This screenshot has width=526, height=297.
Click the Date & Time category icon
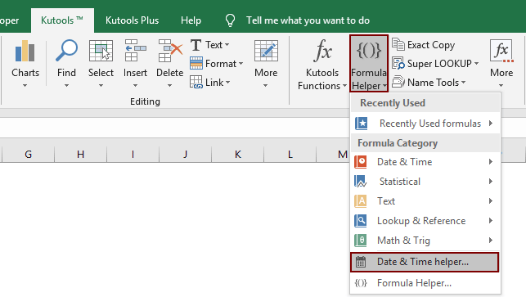coord(361,162)
